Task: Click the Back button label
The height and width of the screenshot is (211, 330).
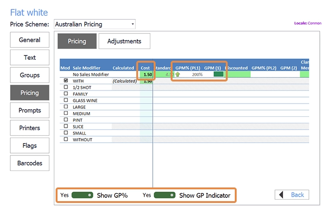Action: point(297,195)
